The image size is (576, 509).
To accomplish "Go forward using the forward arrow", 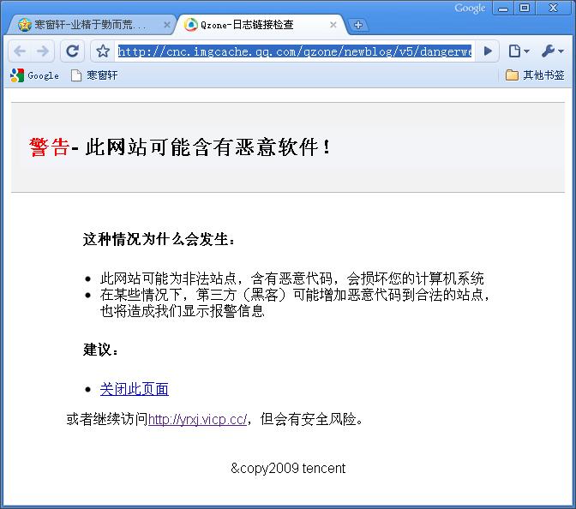I will [x=43, y=51].
